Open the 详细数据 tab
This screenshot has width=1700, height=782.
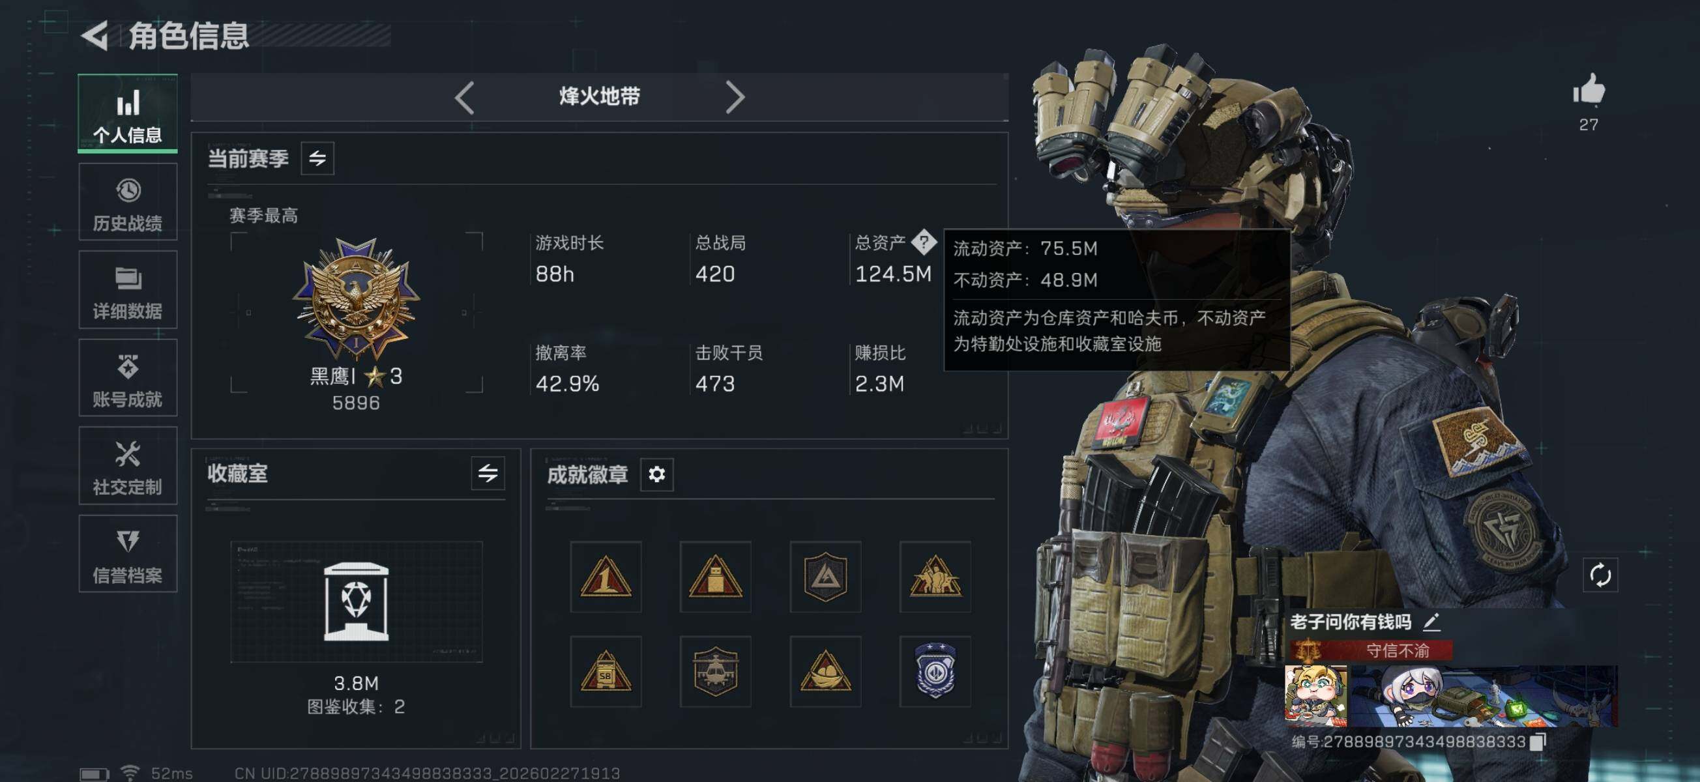click(x=128, y=290)
